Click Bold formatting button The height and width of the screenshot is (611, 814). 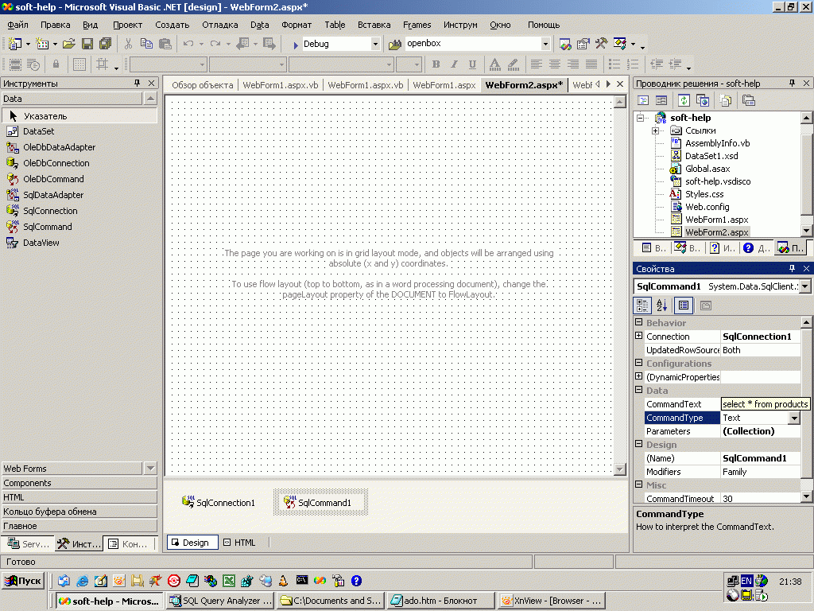436,64
